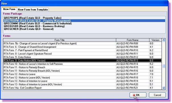Sort by Version column header

[x=155, y=40]
